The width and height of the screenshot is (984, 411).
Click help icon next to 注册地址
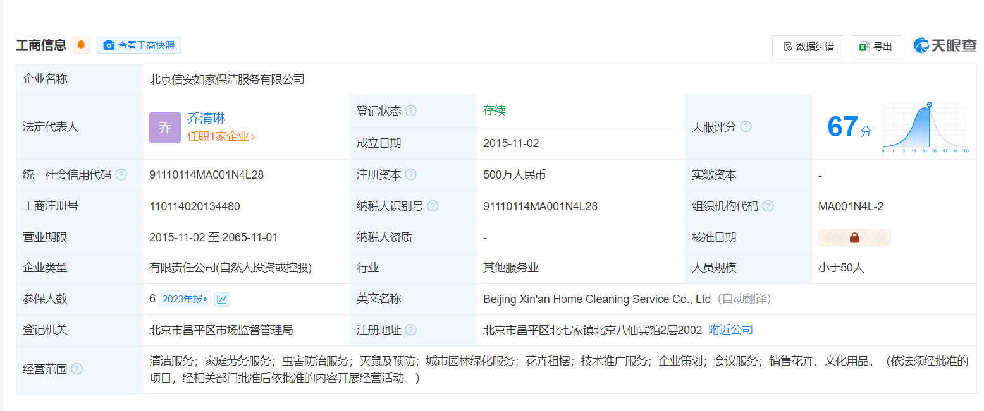[x=411, y=330]
